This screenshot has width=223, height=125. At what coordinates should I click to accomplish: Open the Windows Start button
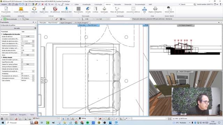[x=2, y=123]
